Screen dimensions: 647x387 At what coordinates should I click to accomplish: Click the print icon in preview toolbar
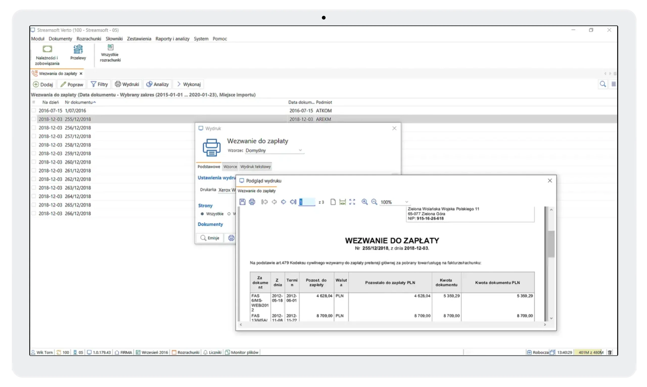pos(252,202)
